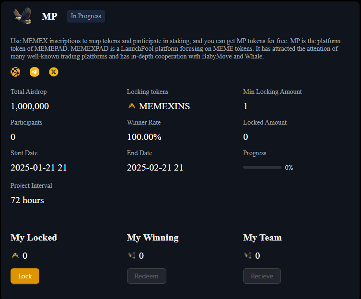Click the 'Locking tokens' label
This screenshot has width=361, height=299.
coord(148,92)
